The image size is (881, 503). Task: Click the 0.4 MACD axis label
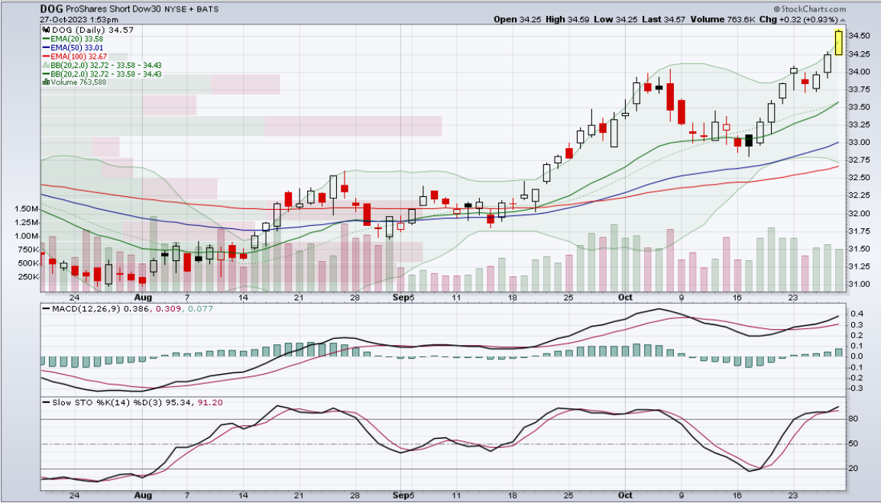857,314
